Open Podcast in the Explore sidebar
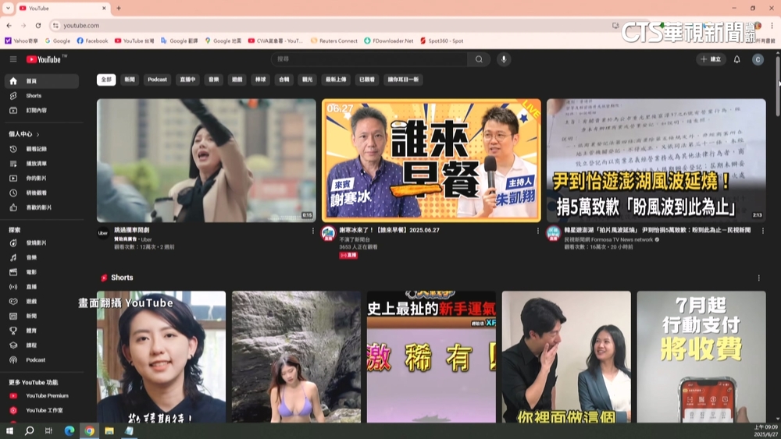 point(42,360)
